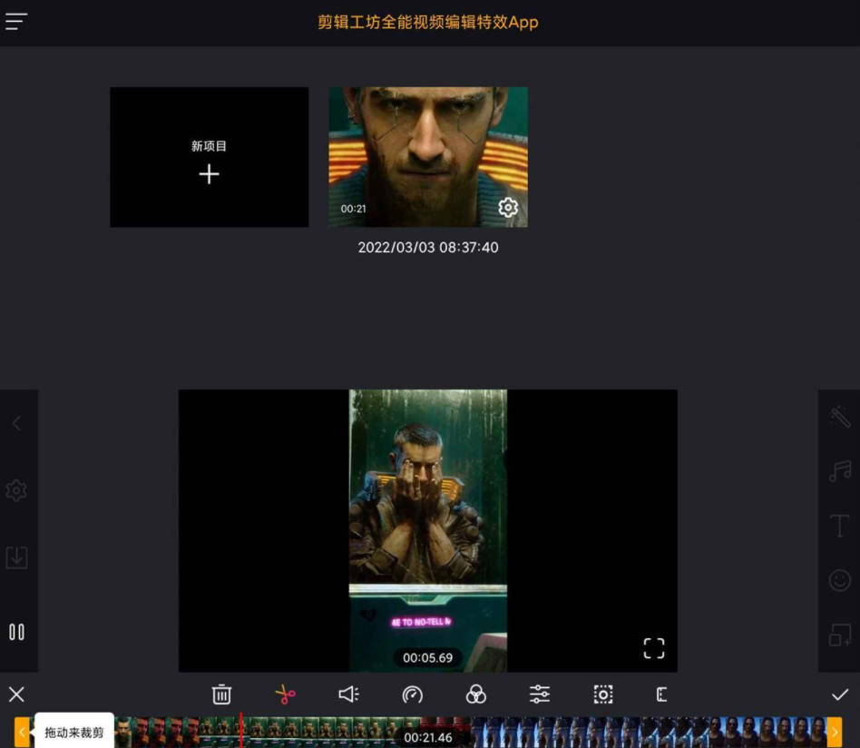Open the color filters tool
The width and height of the screenshot is (860, 748).
click(476, 694)
